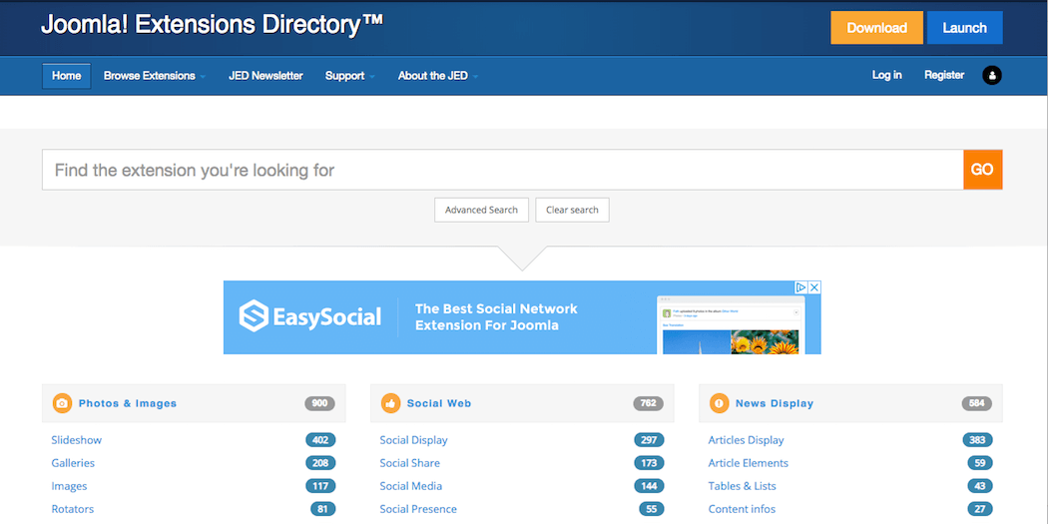Open the Slideshow category link
Image resolution: width=1048 pixels, height=524 pixels.
(77, 440)
